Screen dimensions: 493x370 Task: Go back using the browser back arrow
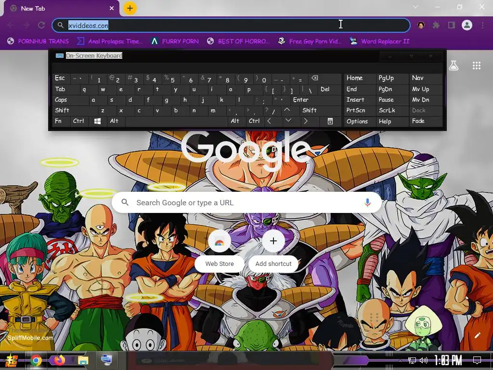[10, 25]
